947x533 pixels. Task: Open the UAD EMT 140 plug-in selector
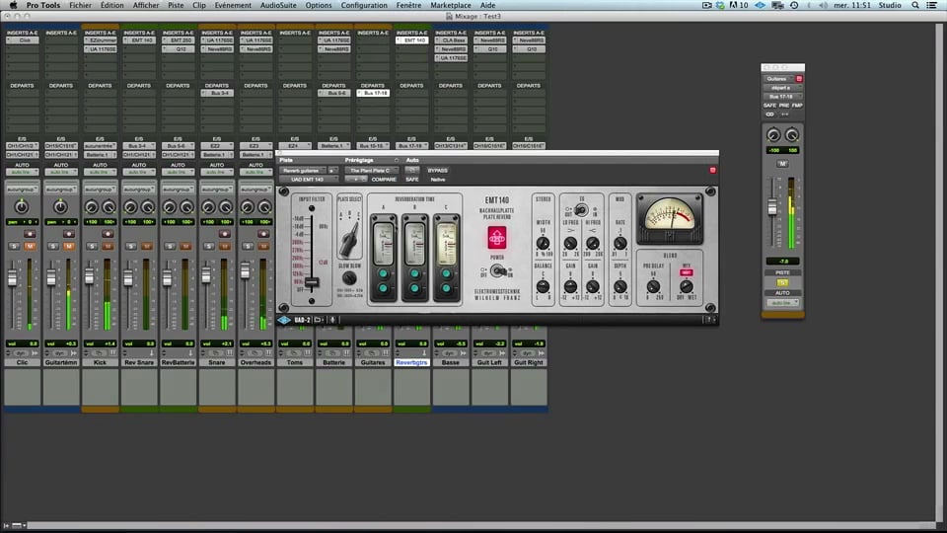(309, 180)
